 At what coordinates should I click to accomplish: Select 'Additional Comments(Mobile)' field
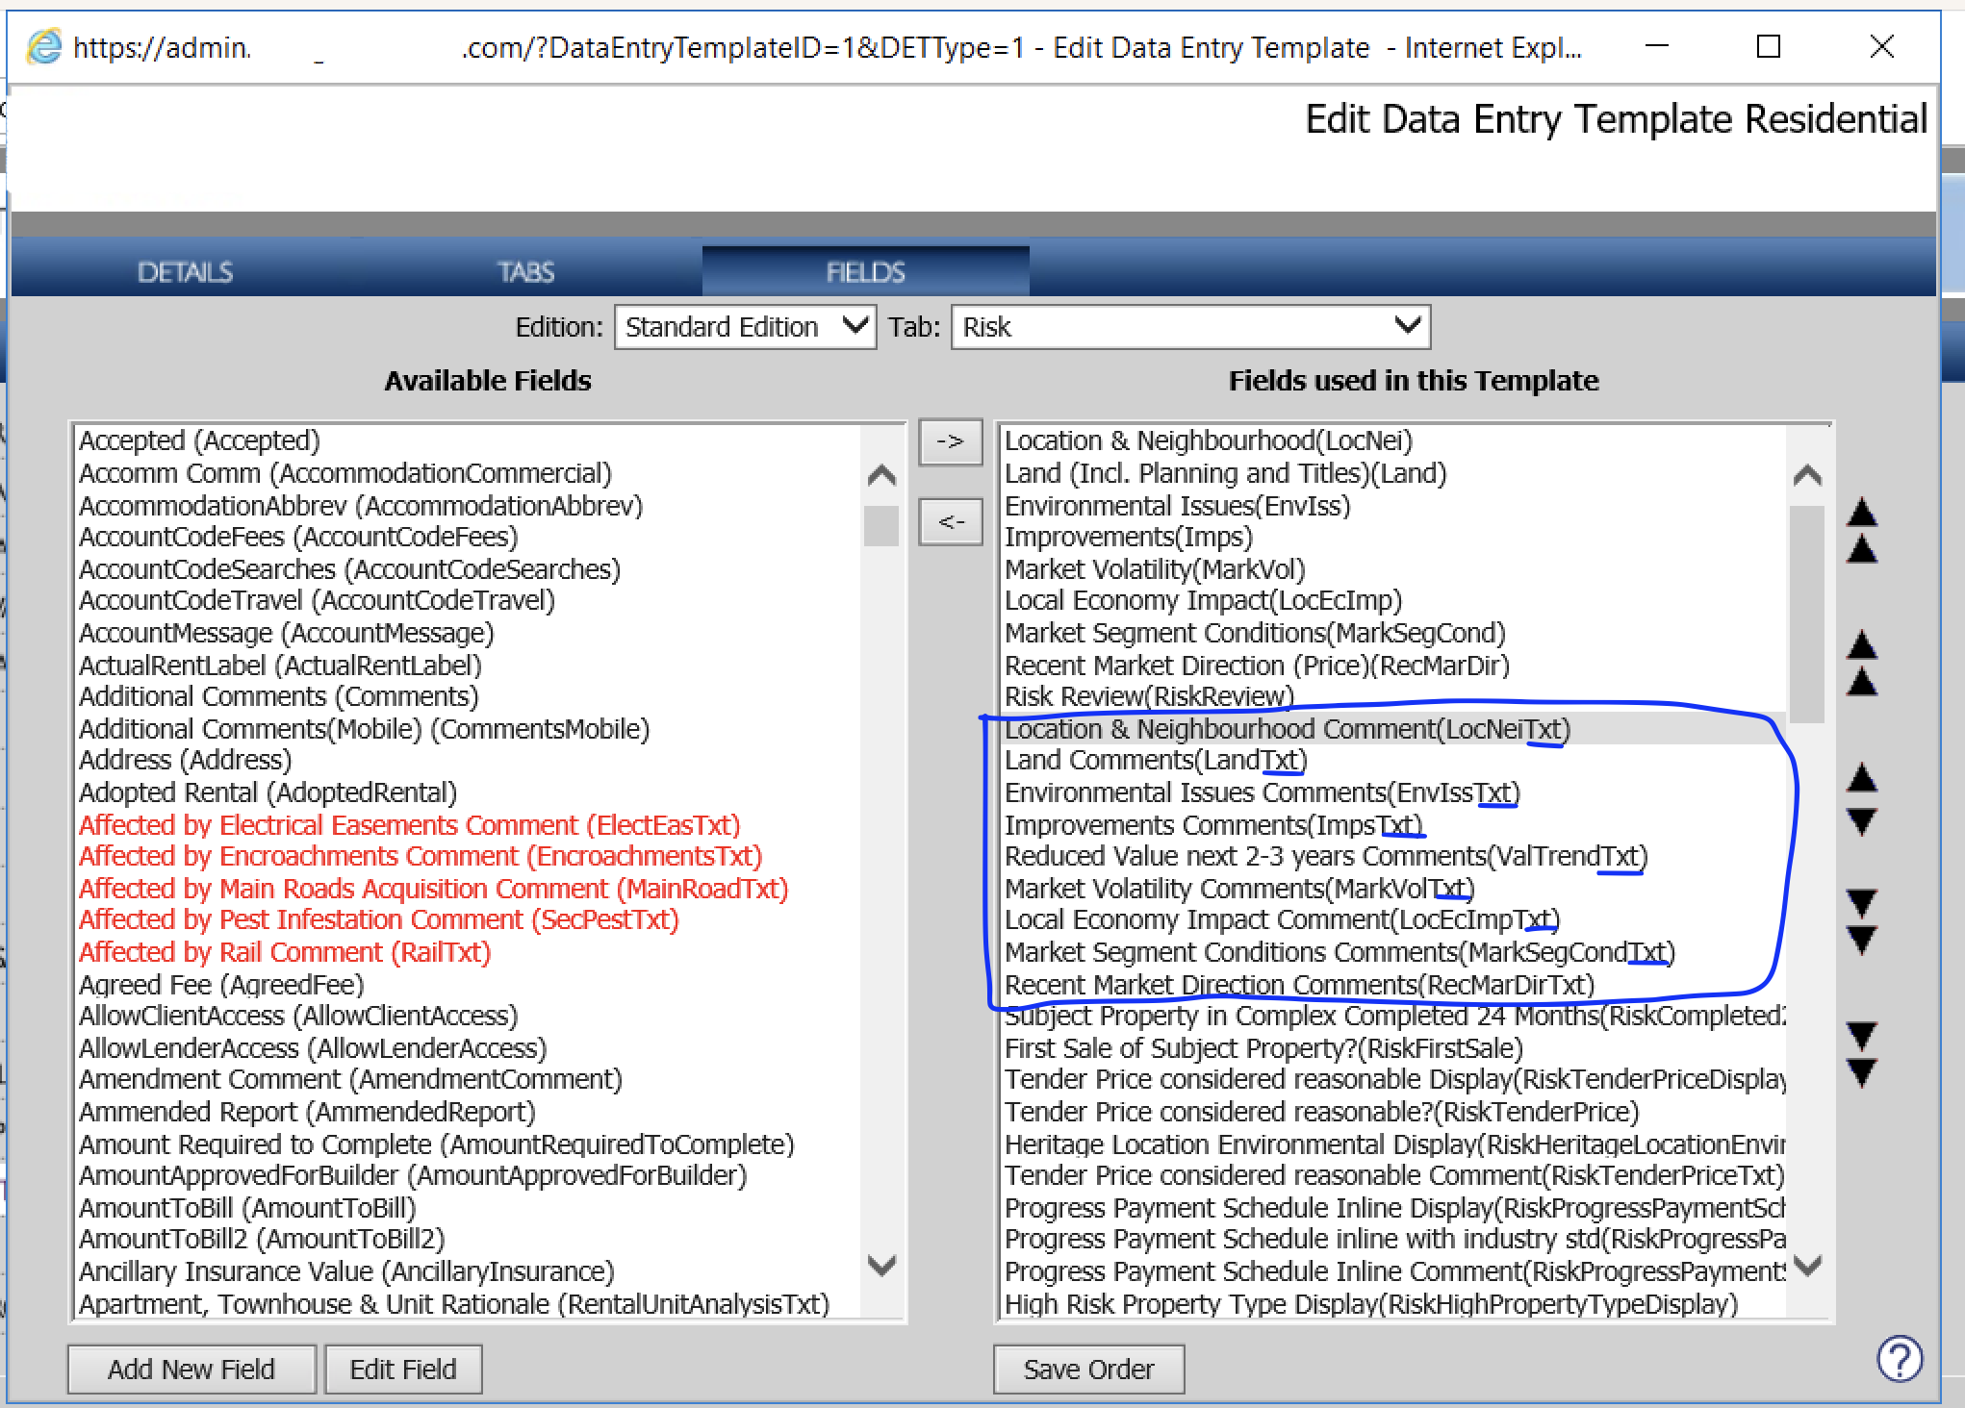(364, 729)
